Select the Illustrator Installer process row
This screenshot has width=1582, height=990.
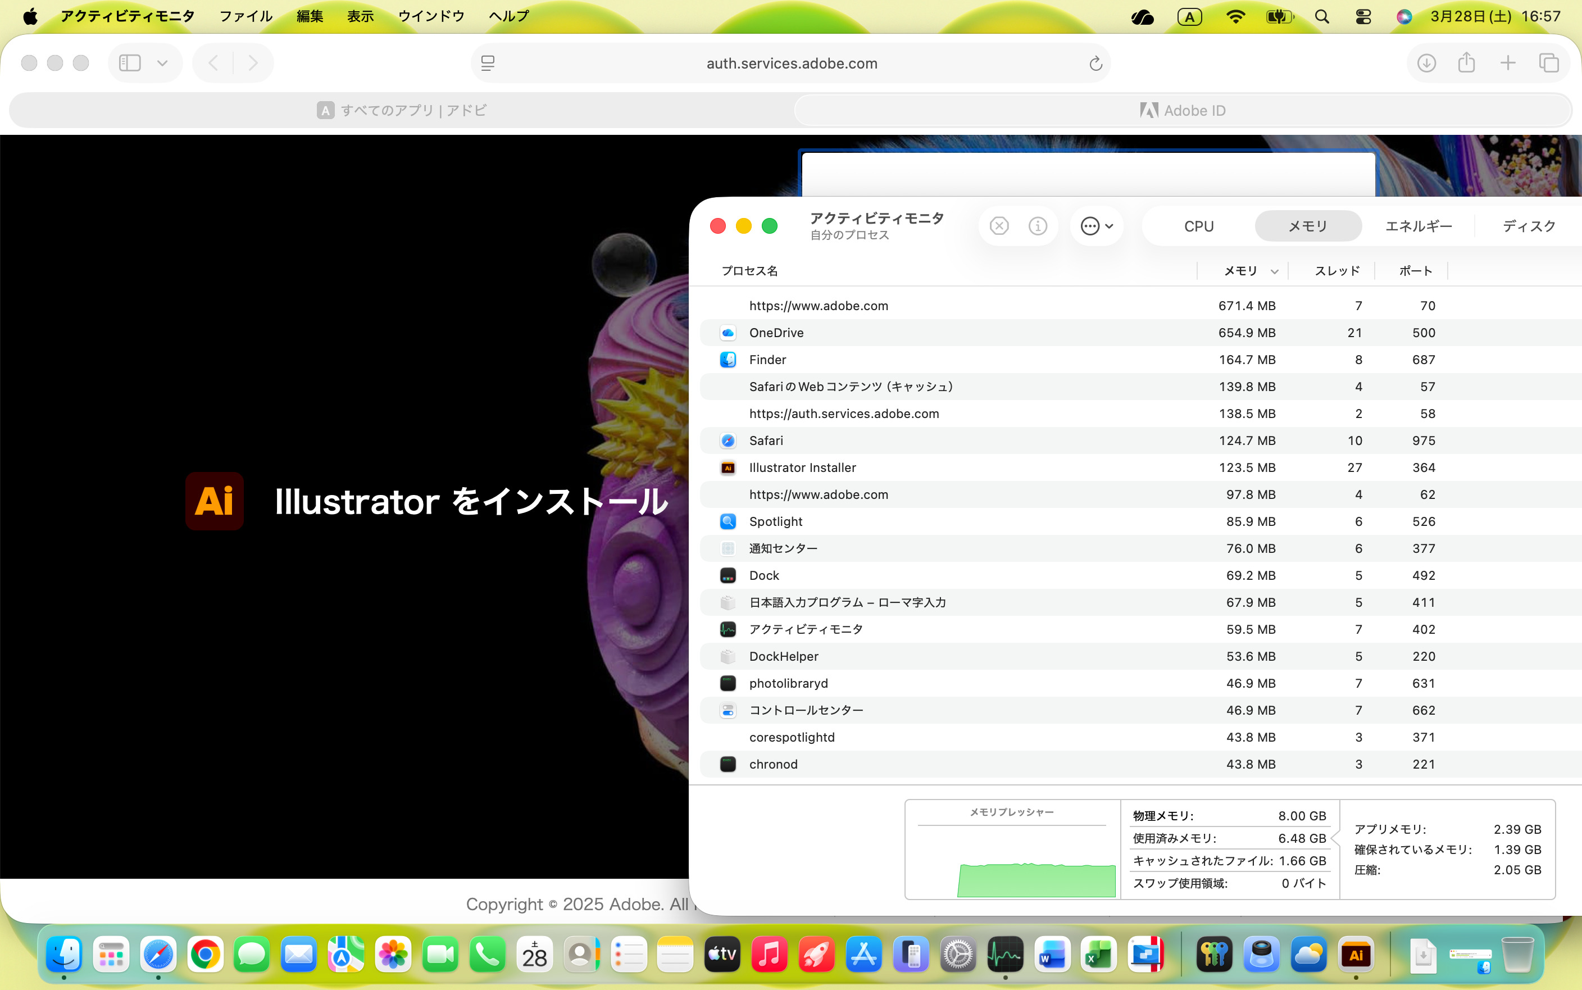click(802, 467)
